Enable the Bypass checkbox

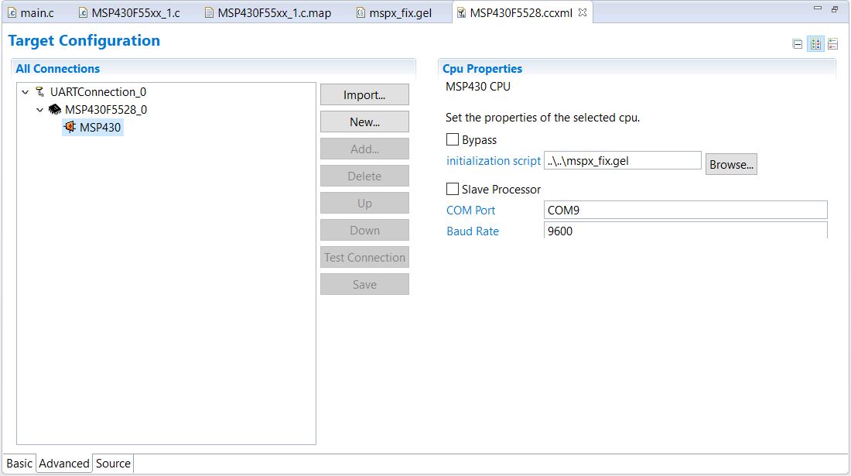pyautogui.click(x=452, y=139)
